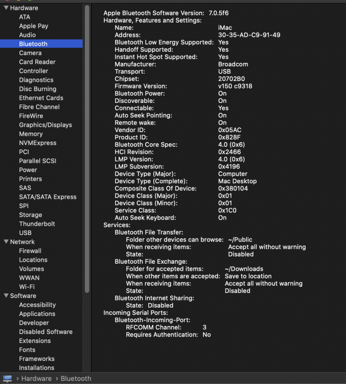346x384 pixels.
Task: Collapse the Network section triangle
Action: click(6, 242)
